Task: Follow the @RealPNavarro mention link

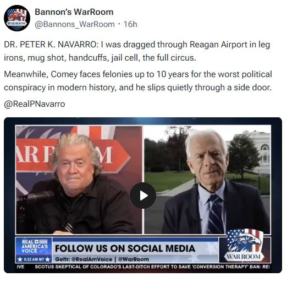Action: [x=35, y=104]
